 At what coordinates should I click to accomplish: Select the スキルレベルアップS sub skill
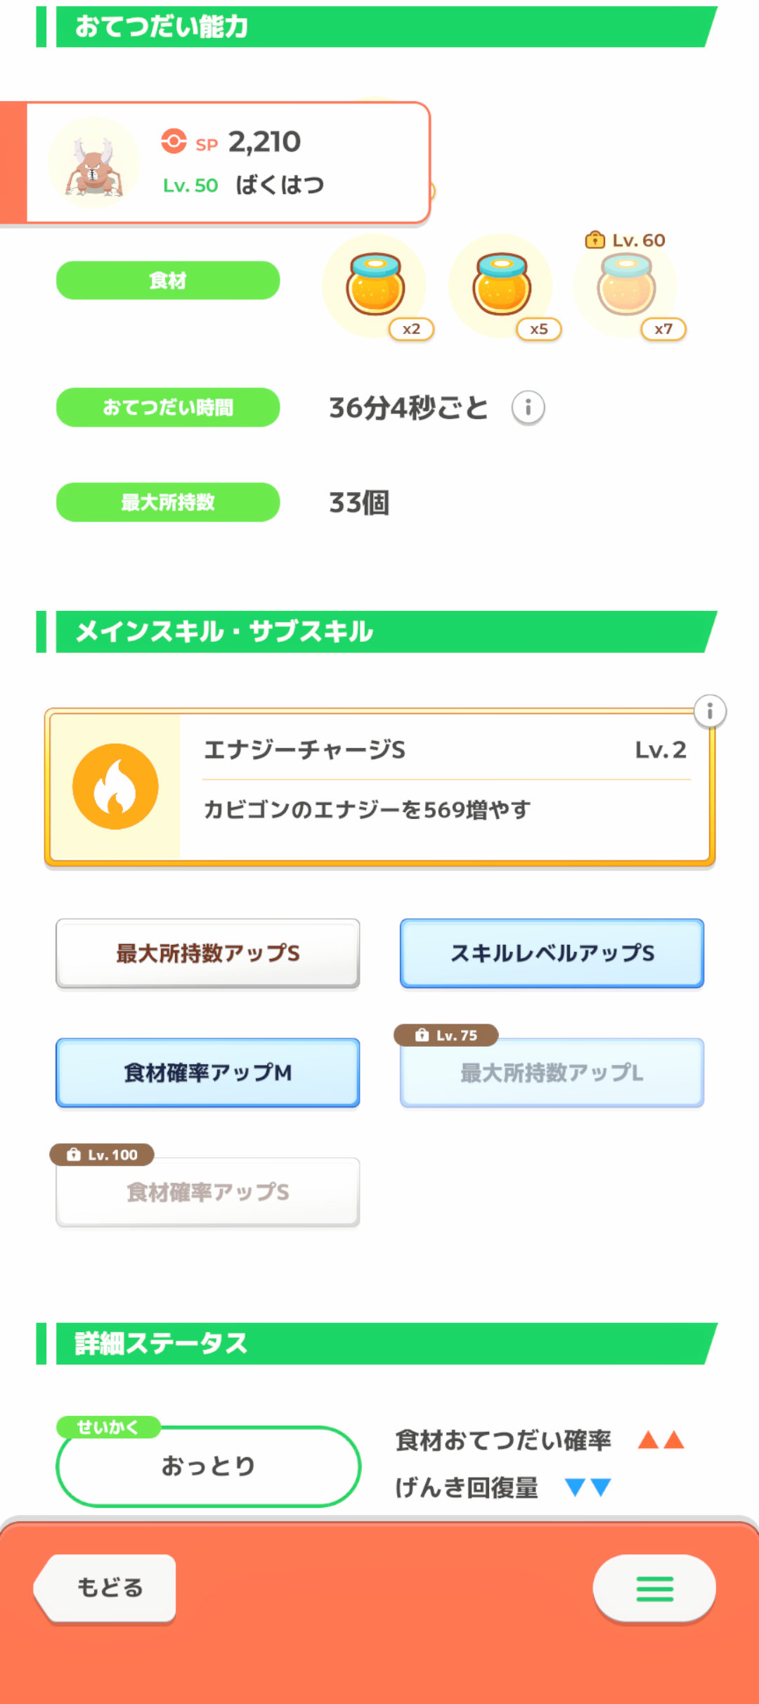point(552,953)
